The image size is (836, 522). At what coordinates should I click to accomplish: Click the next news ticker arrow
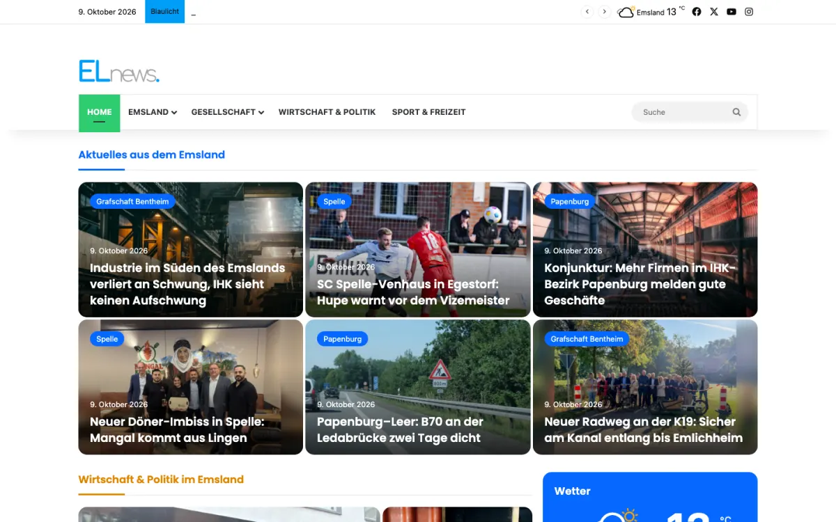(x=605, y=12)
